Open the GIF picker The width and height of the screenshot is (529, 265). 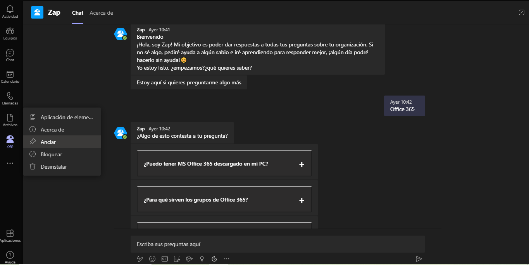tap(165, 258)
